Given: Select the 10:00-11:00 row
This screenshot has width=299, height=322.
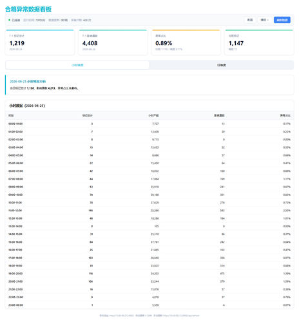Looking at the screenshot, I should click(x=149, y=203).
